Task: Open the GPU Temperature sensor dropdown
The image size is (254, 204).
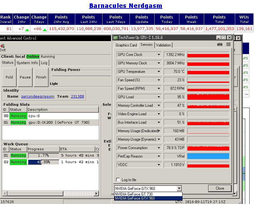Action: pos(159,72)
